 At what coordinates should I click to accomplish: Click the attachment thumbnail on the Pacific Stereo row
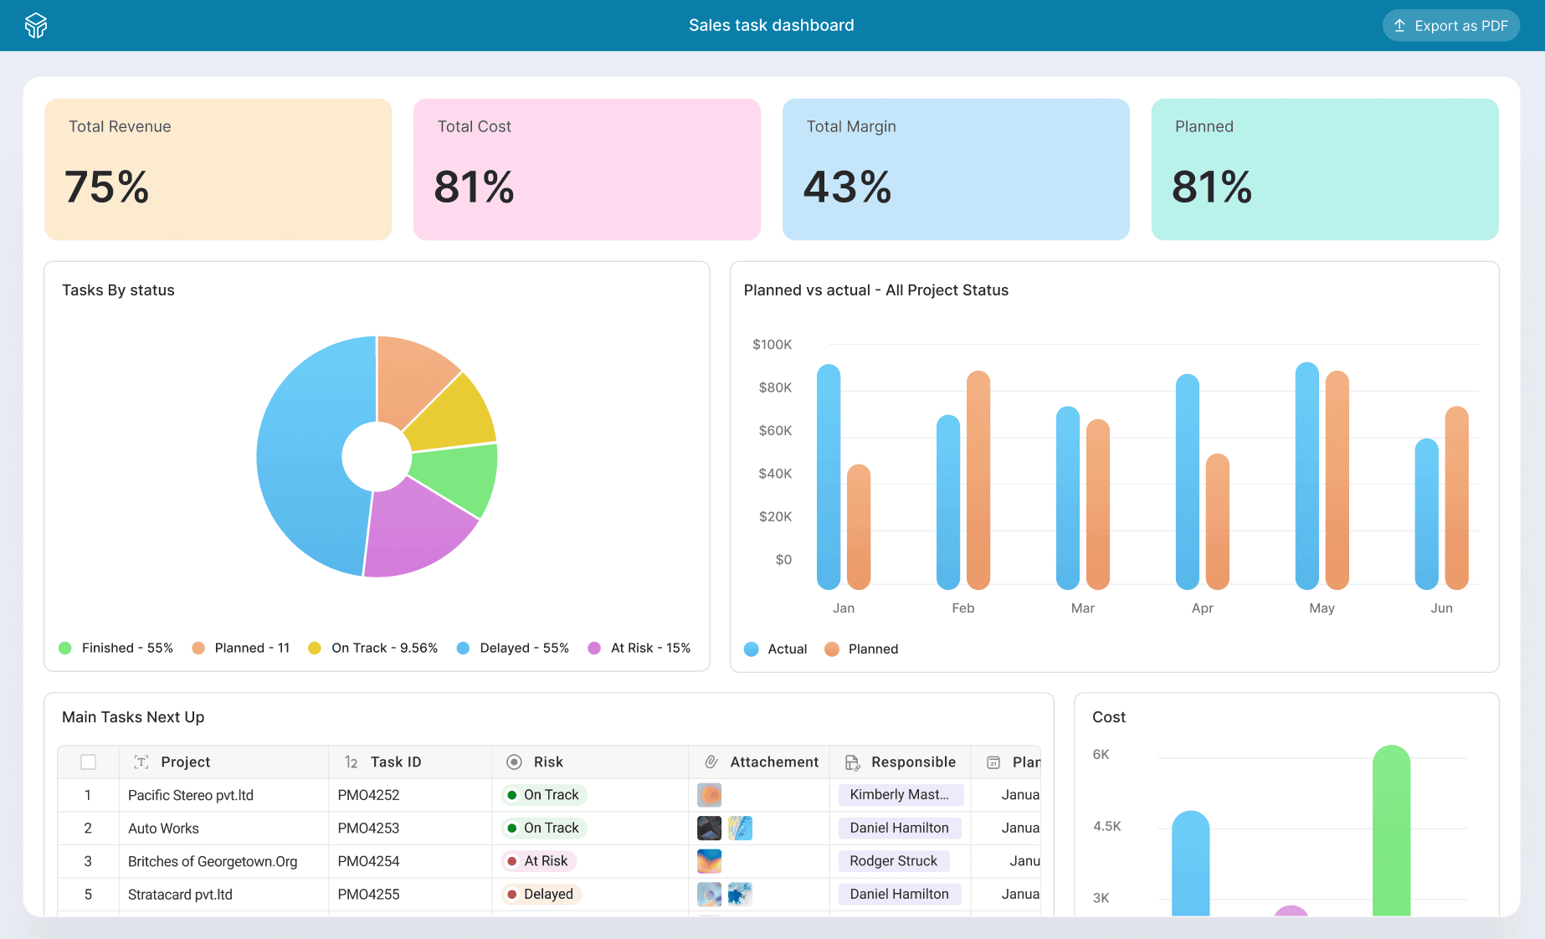pyautogui.click(x=709, y=794)
